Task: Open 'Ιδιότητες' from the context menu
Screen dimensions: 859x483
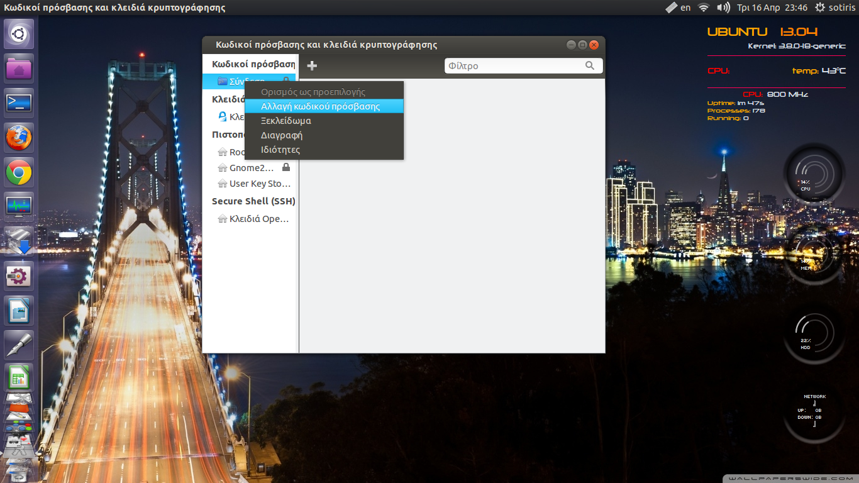Action: tap(280, 150)
